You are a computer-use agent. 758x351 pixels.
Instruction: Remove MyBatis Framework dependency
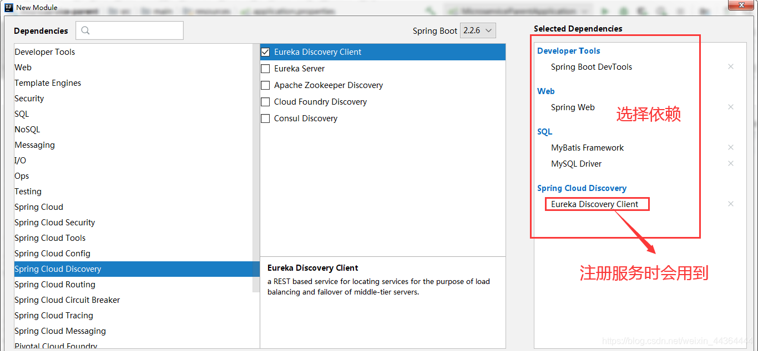point(731,147)
